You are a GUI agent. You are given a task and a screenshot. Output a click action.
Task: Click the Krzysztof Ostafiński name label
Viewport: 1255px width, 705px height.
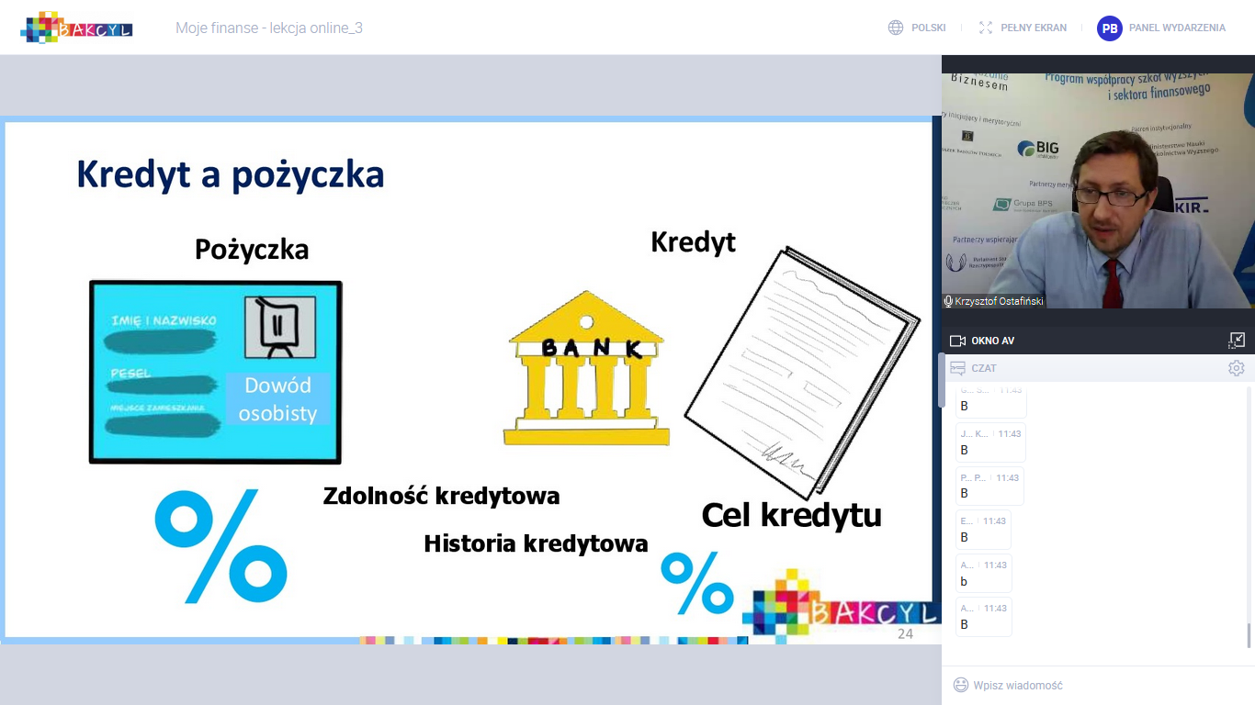pyautogui.click(x=999, y=301)
